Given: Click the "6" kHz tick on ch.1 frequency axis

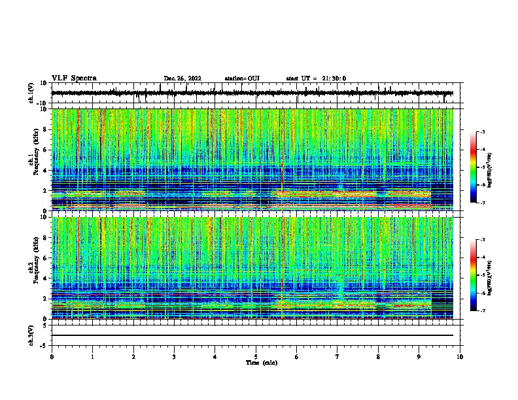Looking at the screenshot, I should pos(46,150).
